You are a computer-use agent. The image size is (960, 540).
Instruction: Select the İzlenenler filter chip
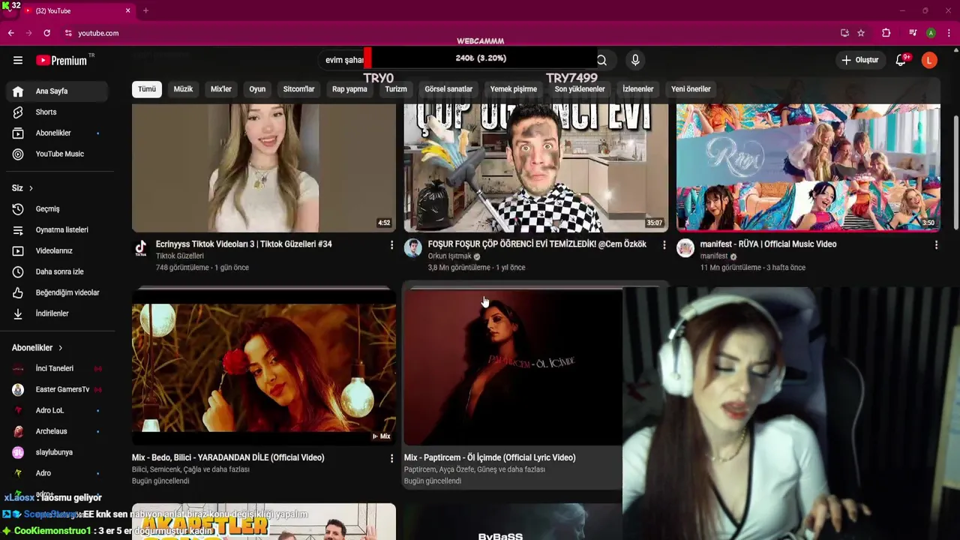point(638,89)
